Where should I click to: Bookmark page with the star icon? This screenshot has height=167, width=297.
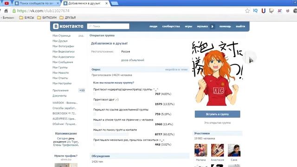click(x=247, y=11)
